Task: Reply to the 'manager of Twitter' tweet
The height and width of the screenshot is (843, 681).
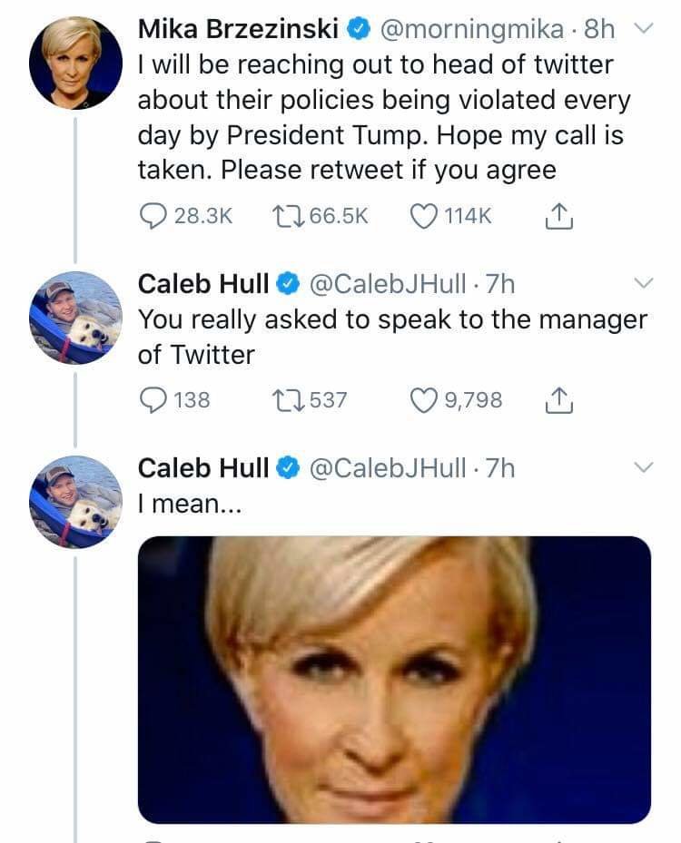Action: [152, 399]
